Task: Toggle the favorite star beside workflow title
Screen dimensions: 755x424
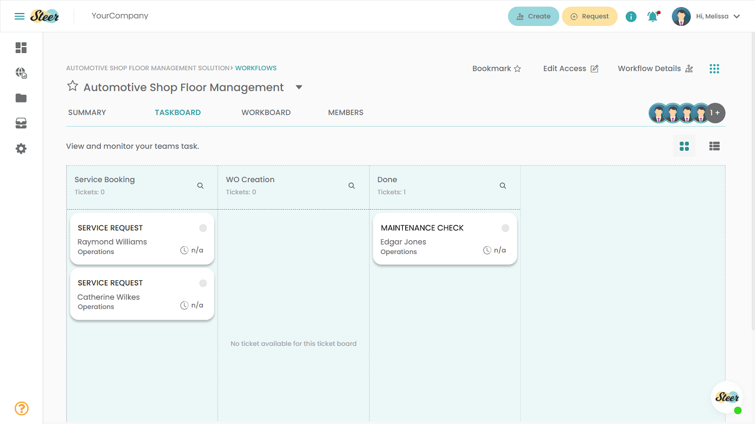Action: [73, 87]
